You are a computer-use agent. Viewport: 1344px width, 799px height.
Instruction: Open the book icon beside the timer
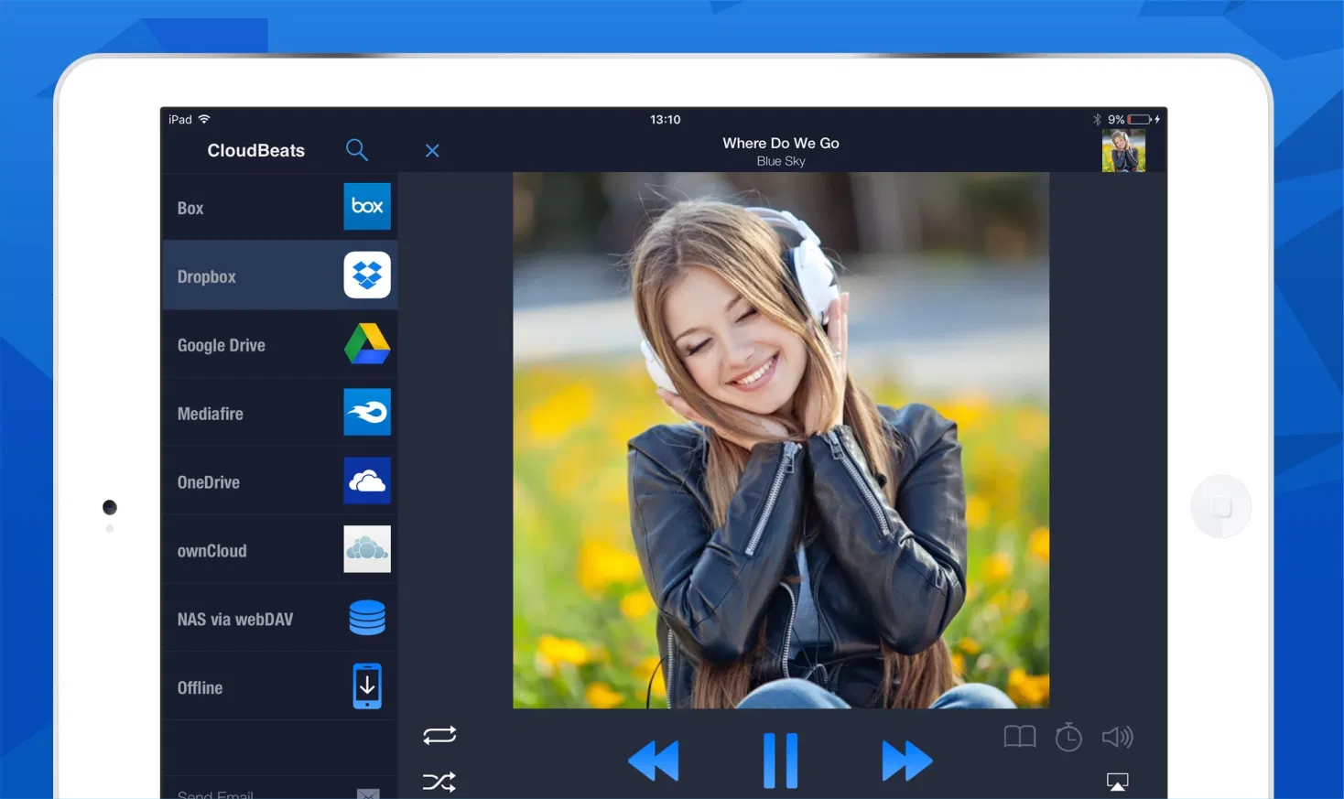click(1019, 737)
